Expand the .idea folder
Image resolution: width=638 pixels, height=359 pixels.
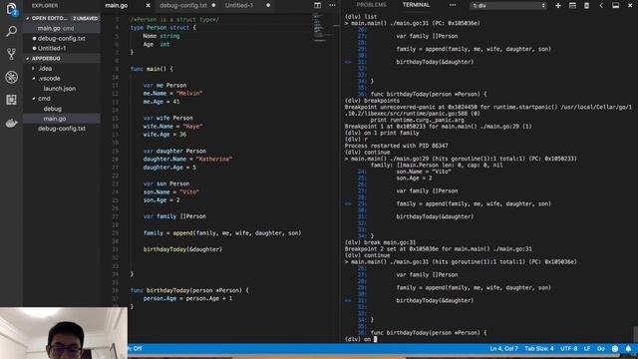[34, 69]
